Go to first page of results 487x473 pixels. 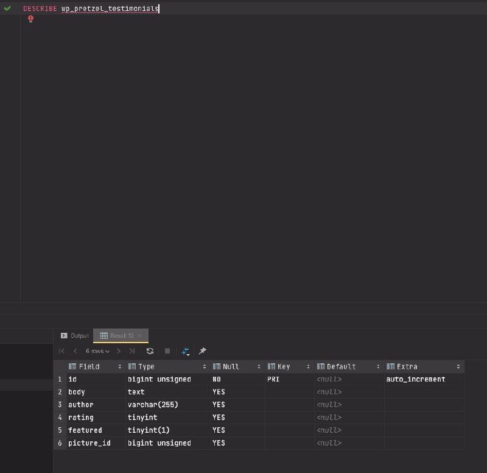pyautogui.click(x=61, y=351)
